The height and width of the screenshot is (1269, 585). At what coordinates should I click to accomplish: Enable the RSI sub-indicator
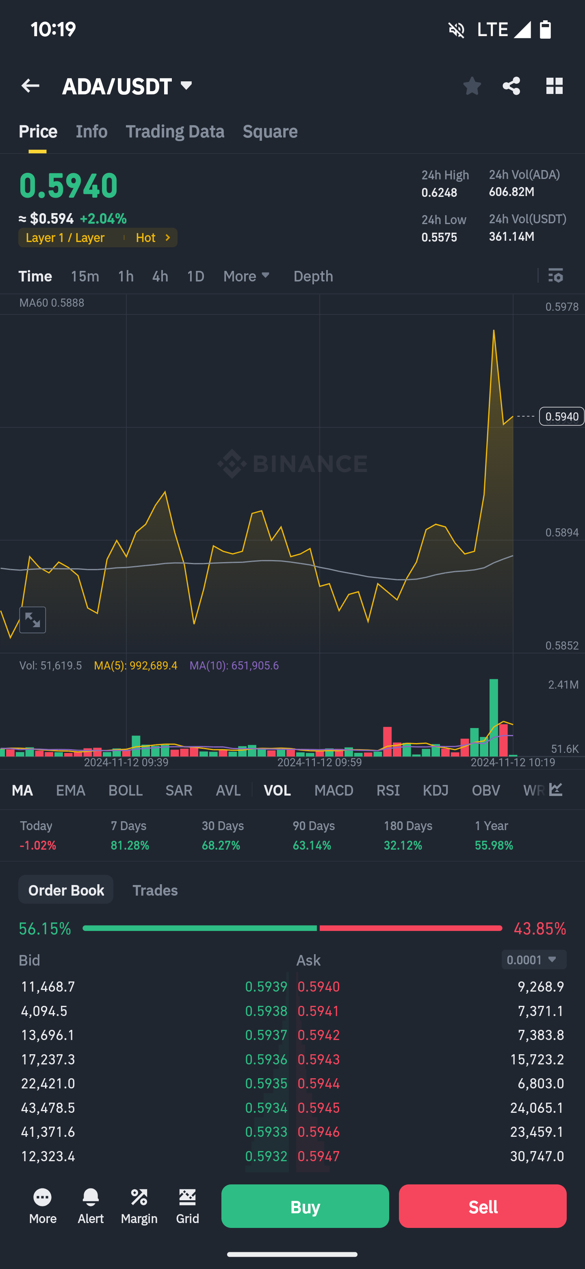pos(388,790)
